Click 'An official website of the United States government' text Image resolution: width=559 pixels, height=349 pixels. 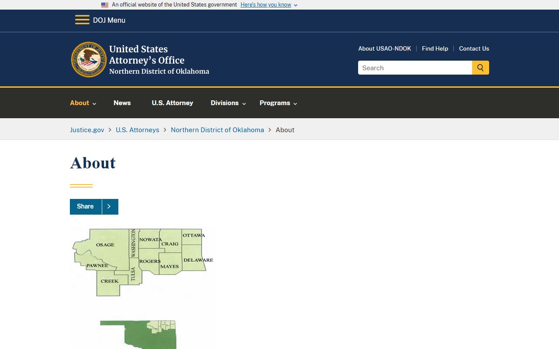point(174,5)
